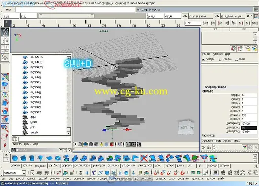Open the File menu
The image size is (259, 186).
4,179
